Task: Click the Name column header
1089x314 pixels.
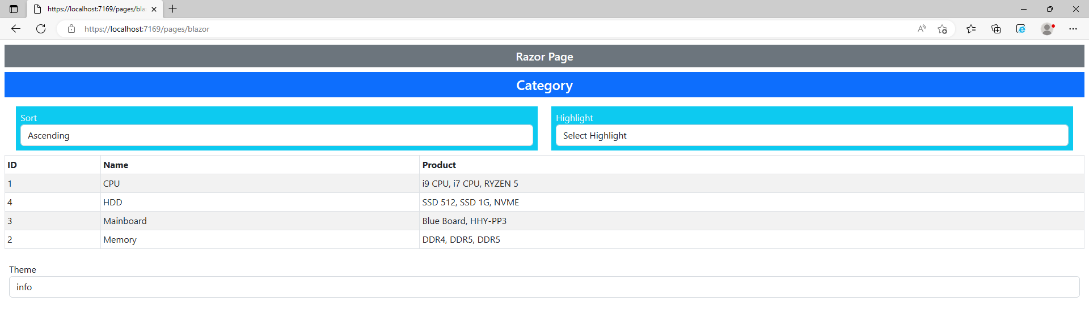Action: pyautogui.click(x=260, y=165)
